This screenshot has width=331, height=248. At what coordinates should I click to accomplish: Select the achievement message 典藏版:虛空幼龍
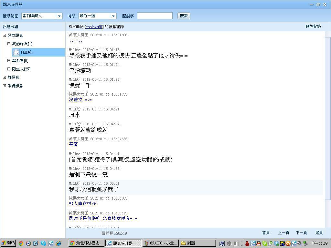pyautogui.click(x=121, y=160)
